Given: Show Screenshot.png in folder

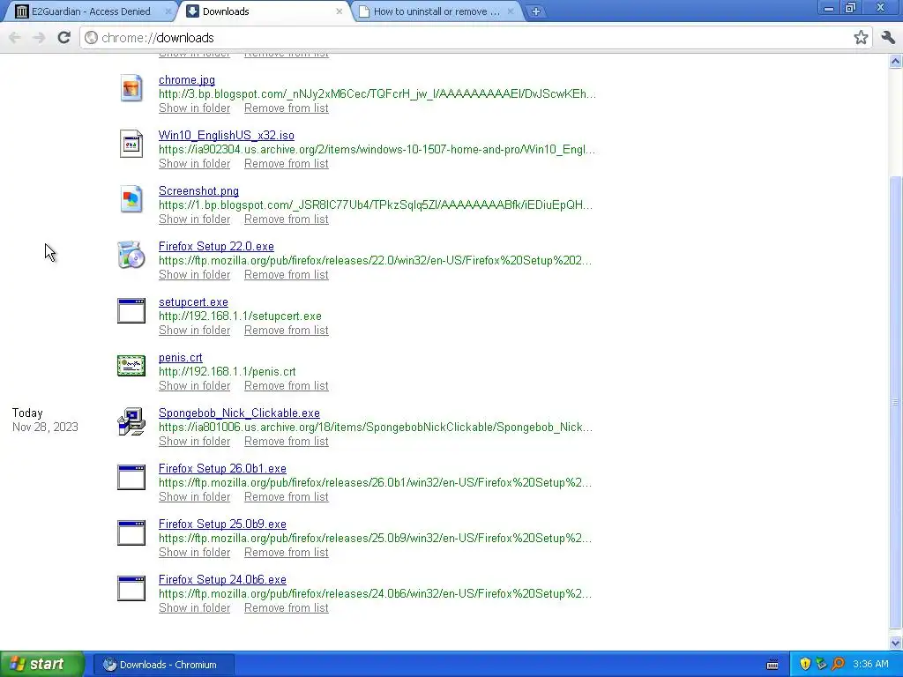Looking at the screenshot, I should [194, 219].
